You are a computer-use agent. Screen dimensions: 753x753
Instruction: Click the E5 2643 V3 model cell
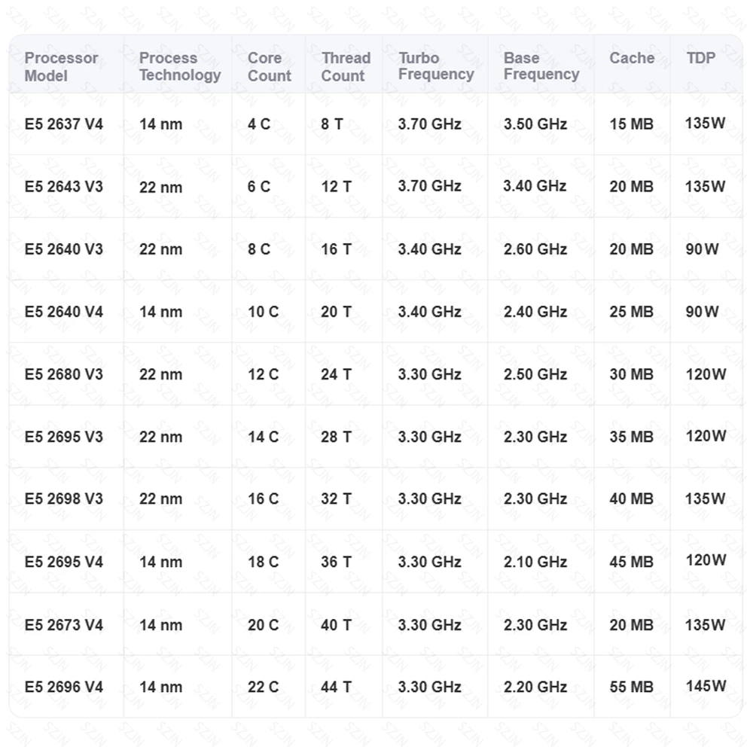click(x=64, y=187)
